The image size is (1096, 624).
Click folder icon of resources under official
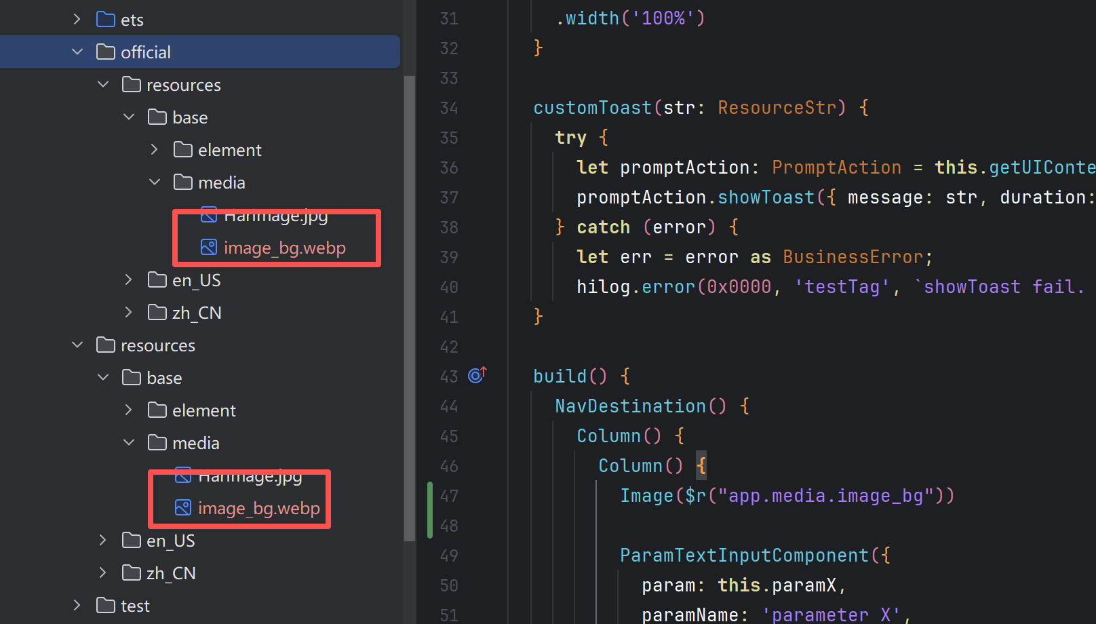click(132, 84)
